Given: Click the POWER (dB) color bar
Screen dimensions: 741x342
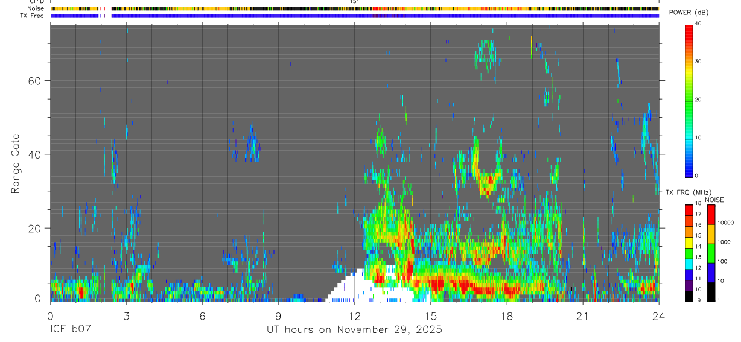Looking at the screenshot, I should point(690,100).
